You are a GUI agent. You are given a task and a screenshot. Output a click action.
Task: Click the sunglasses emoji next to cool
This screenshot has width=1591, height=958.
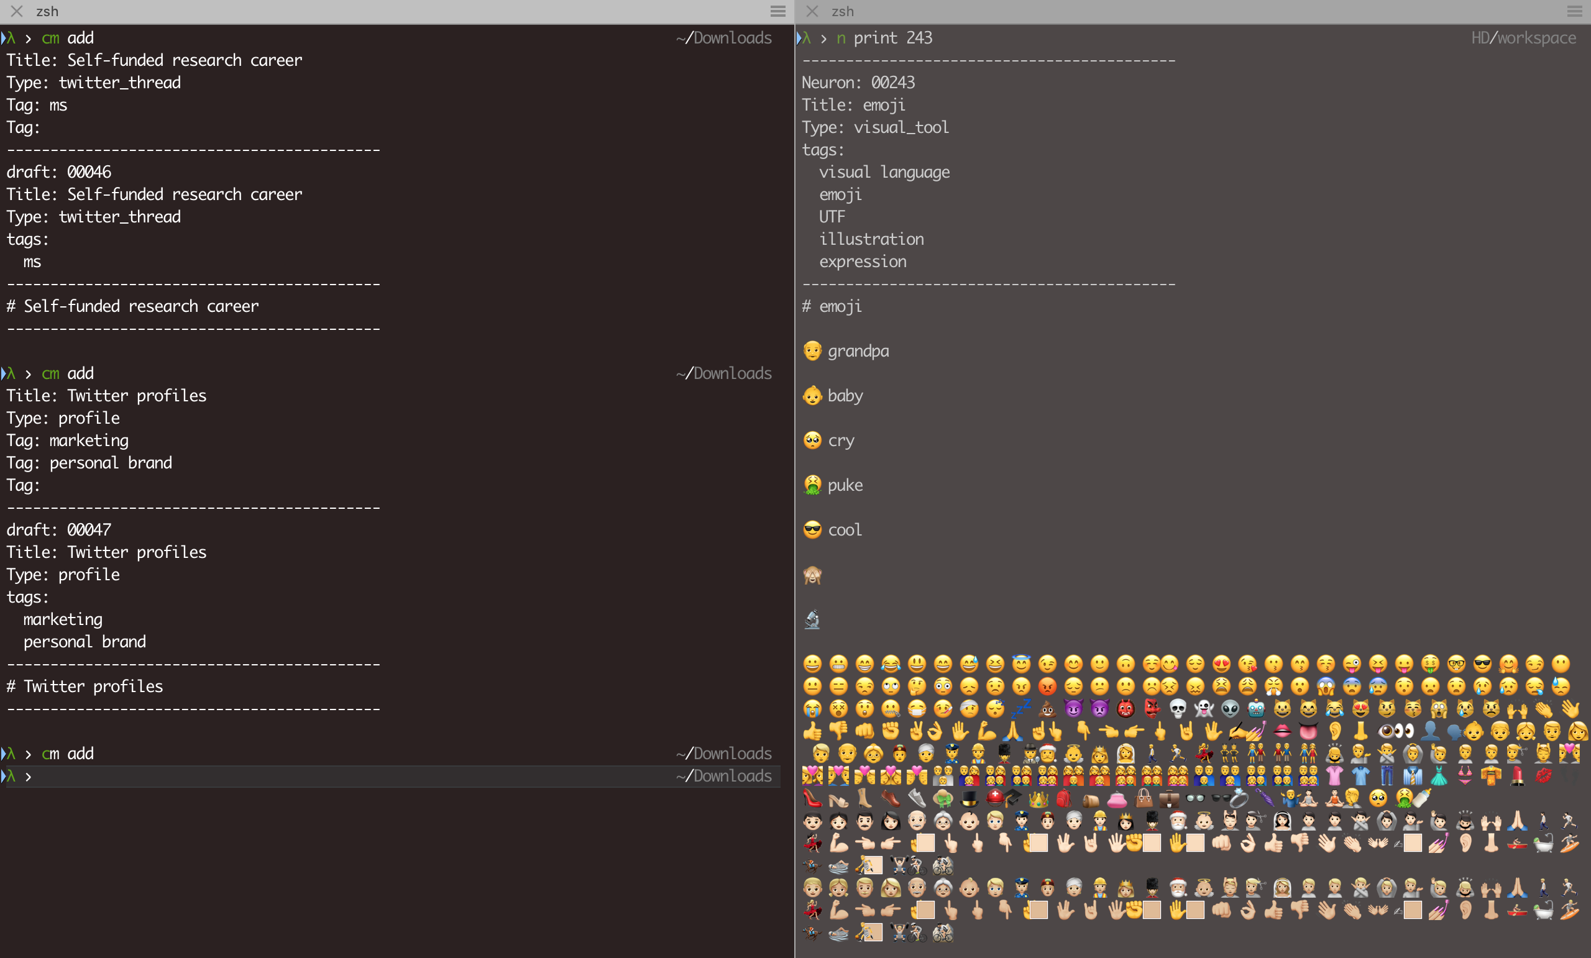[812, 530]
